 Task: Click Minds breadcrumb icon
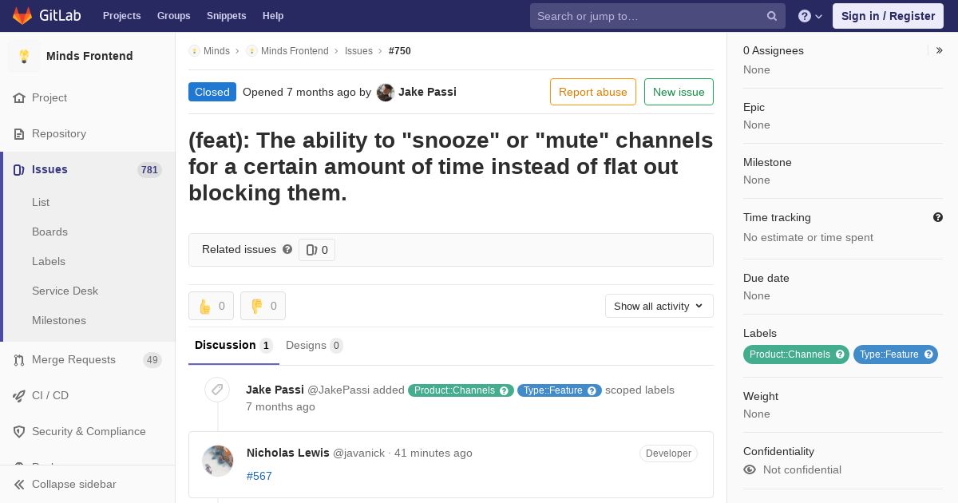[x=194, y=50]
